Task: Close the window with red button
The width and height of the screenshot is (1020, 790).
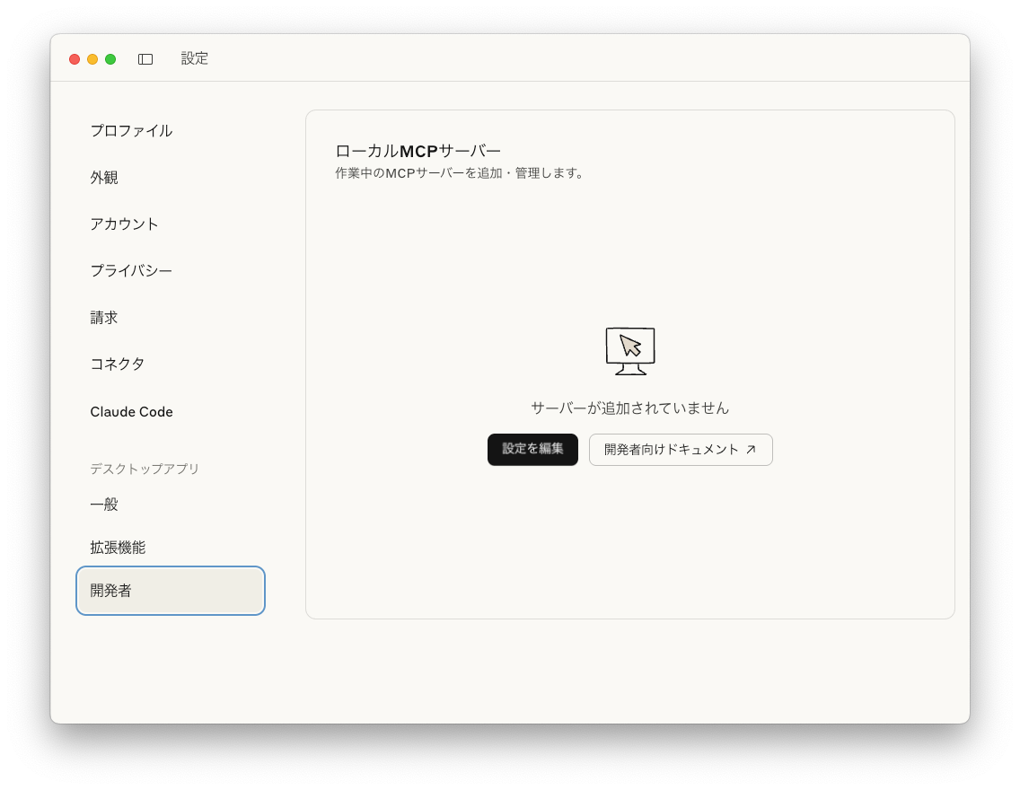Action: tap(75, 59)
